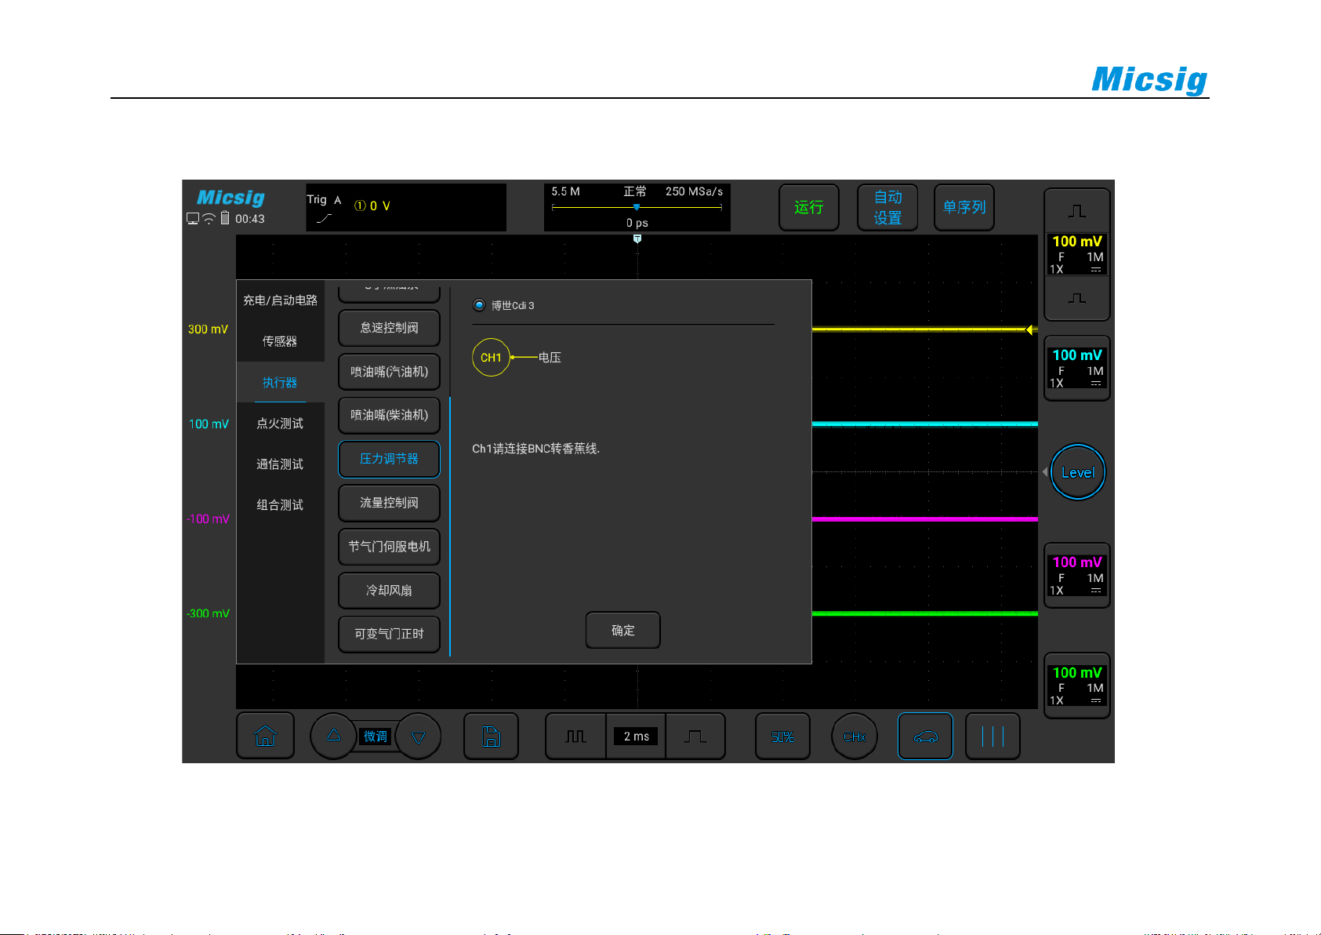
Task: Tap the WiFi status icon
Action: [209, 219]
